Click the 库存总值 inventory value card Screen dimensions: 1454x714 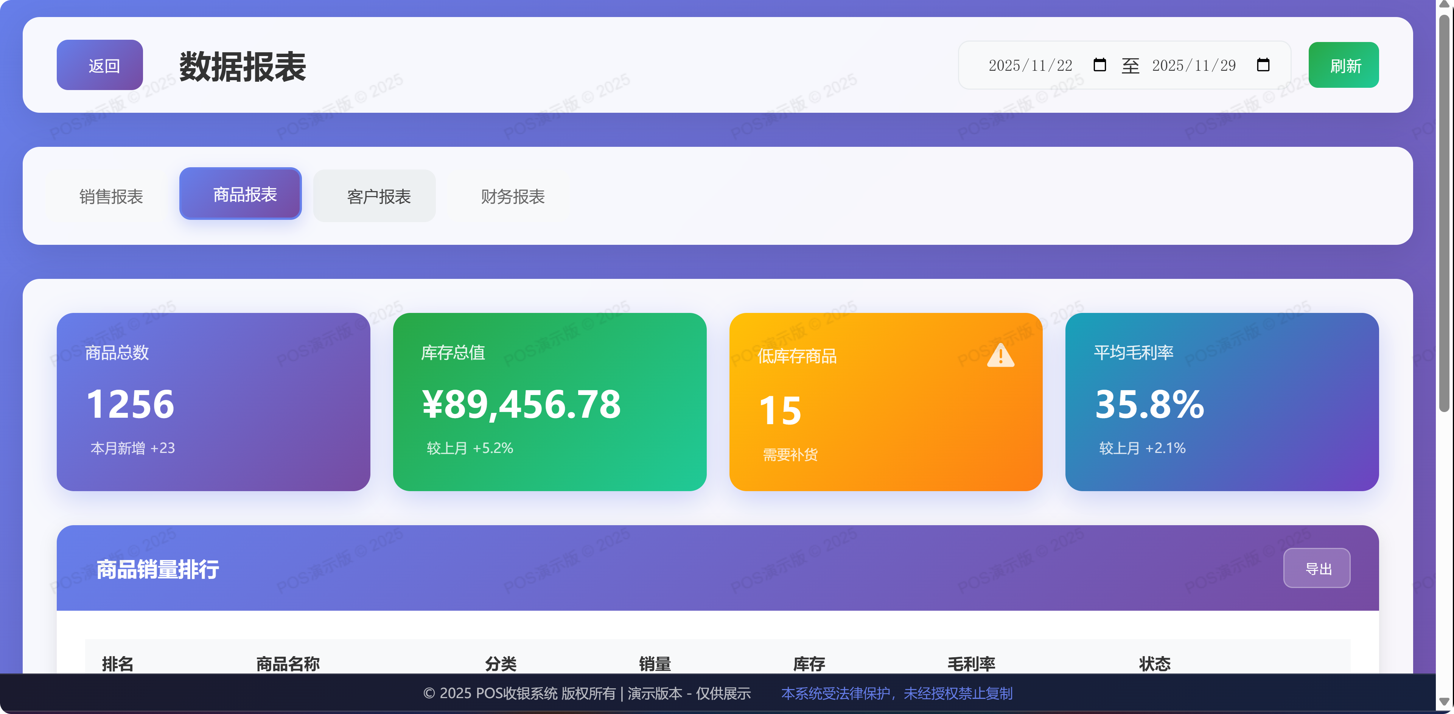click(x=549, y=401)
